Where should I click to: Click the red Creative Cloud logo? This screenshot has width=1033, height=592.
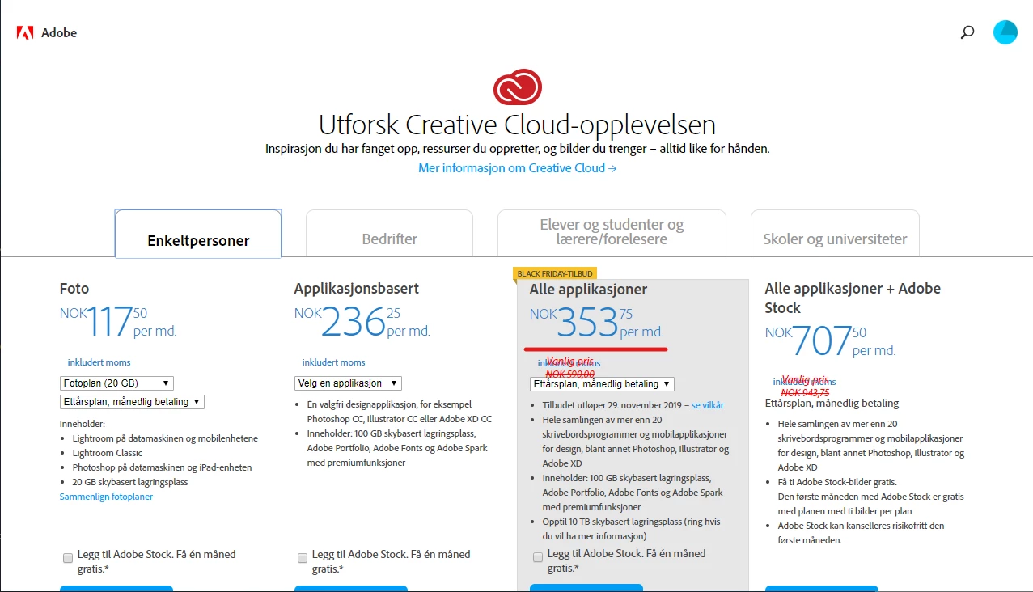click(517, 87)
